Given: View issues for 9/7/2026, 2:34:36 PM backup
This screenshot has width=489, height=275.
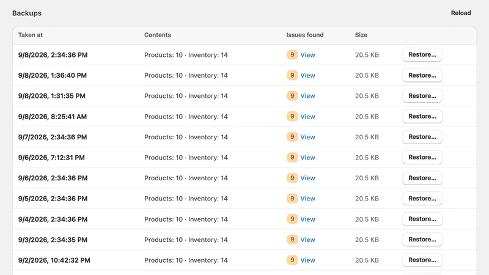Looking at the screenshot, I should pos(307,137).
